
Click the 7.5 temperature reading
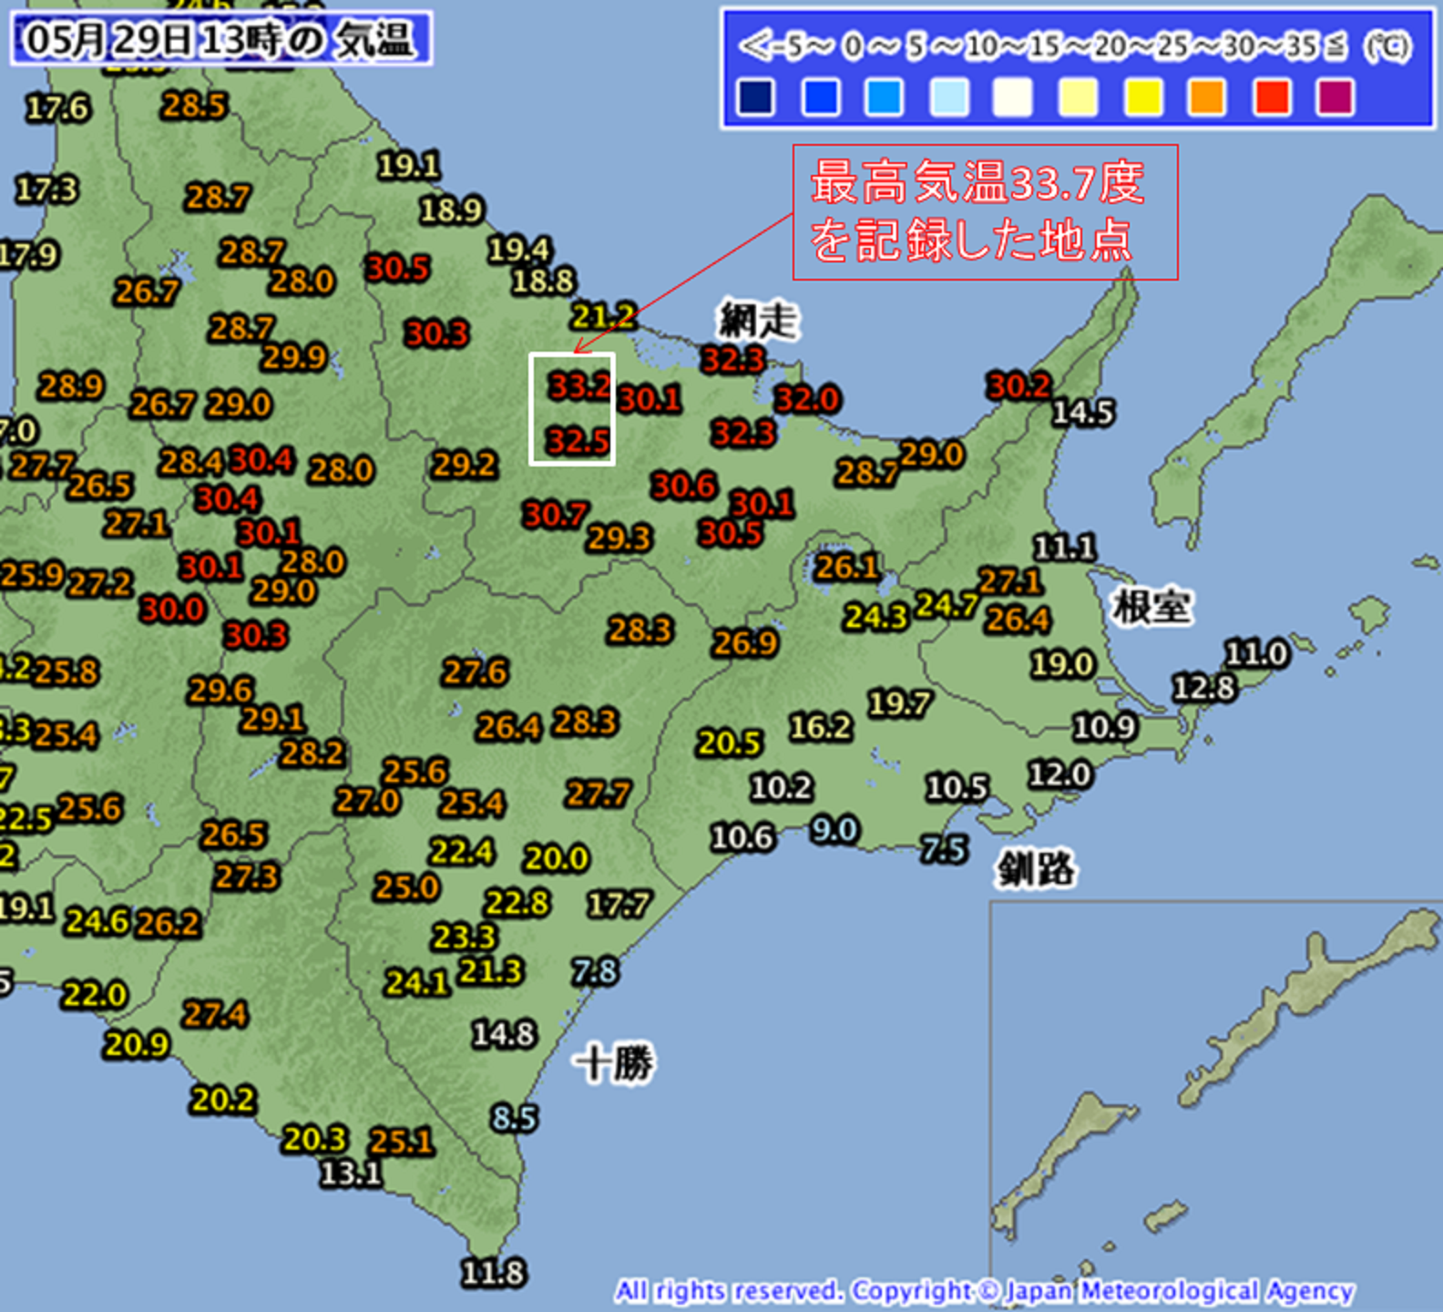[944, 850]
